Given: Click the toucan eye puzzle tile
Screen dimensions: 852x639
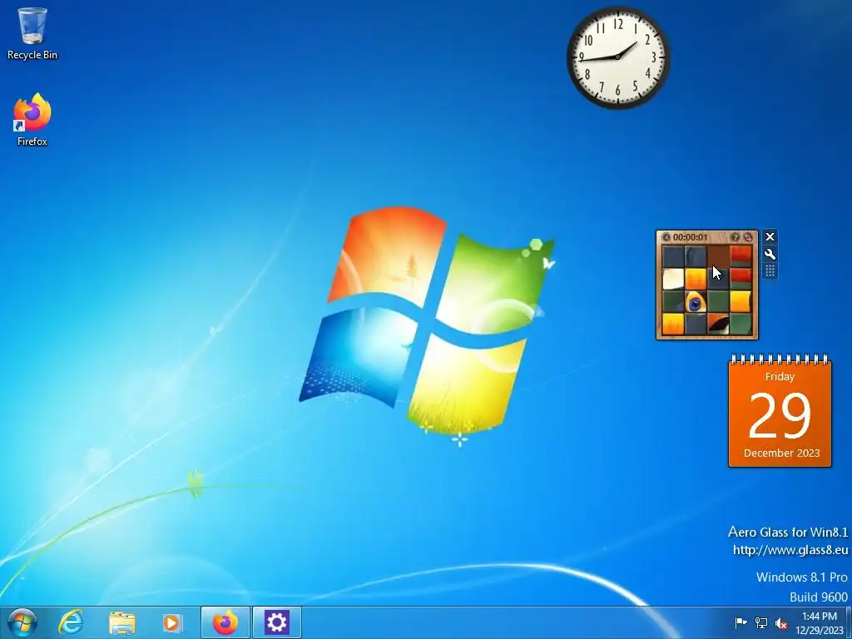Looking at the screenshot, I should pos(696,302).
